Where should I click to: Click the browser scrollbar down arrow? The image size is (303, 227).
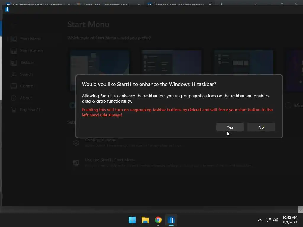300,210
